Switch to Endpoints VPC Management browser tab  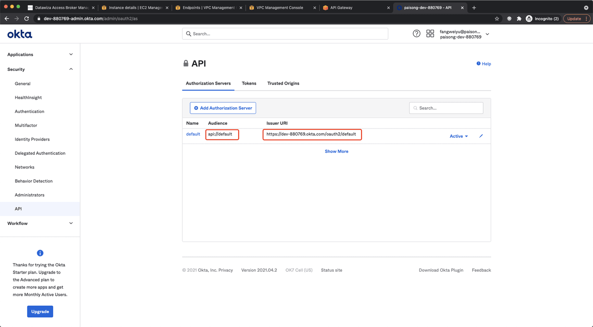point(209,7)
